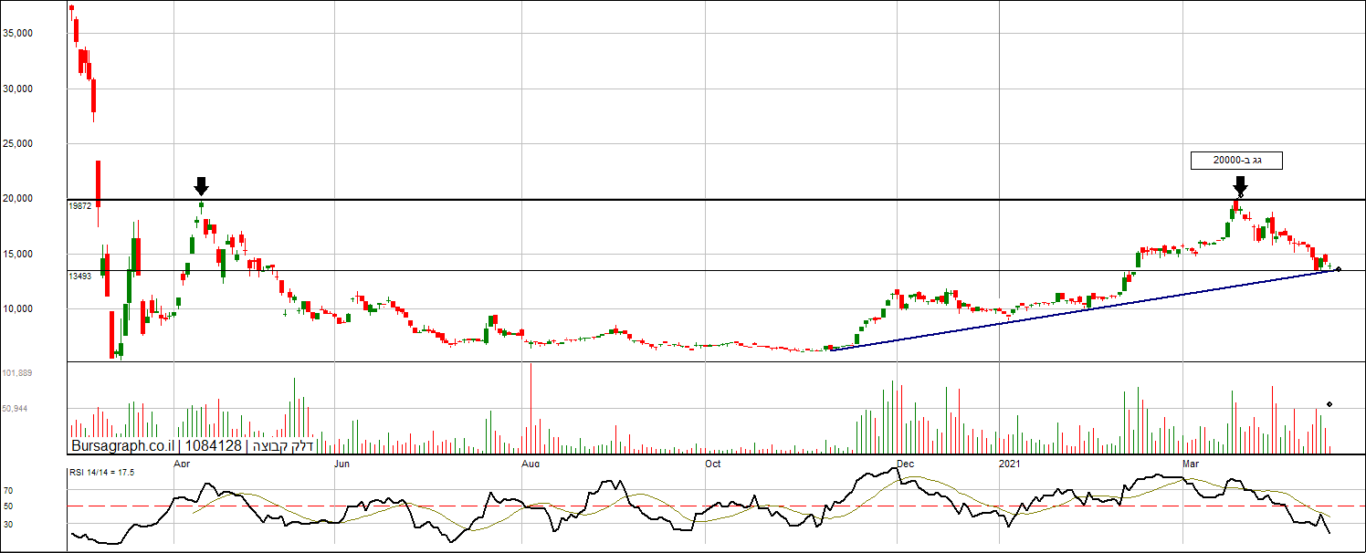This screenshot has width=1366, height=553.
Task: Click the Bursagraph.co.il watermark text
Action: click(122, 446)
